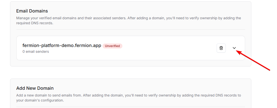277x108 pixels.
Task: Expand the fermion-platform-demo domain details chevron
Action: 234,48
